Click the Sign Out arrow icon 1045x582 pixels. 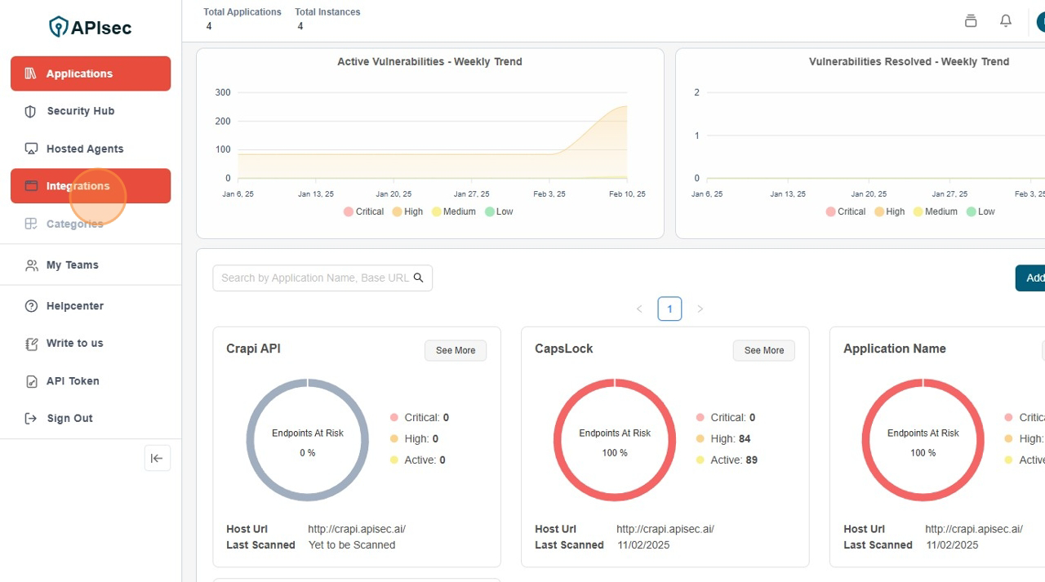coord(31,419)
